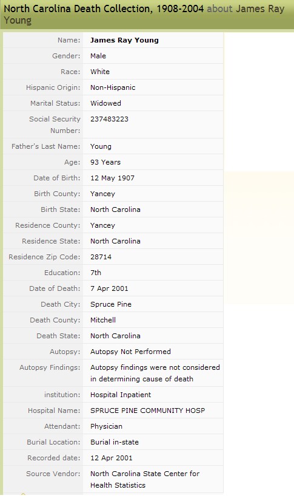Click the James Ray Young name value
Image resolution: width=294 pixels, height=501 pixels.
click(124, 40)
